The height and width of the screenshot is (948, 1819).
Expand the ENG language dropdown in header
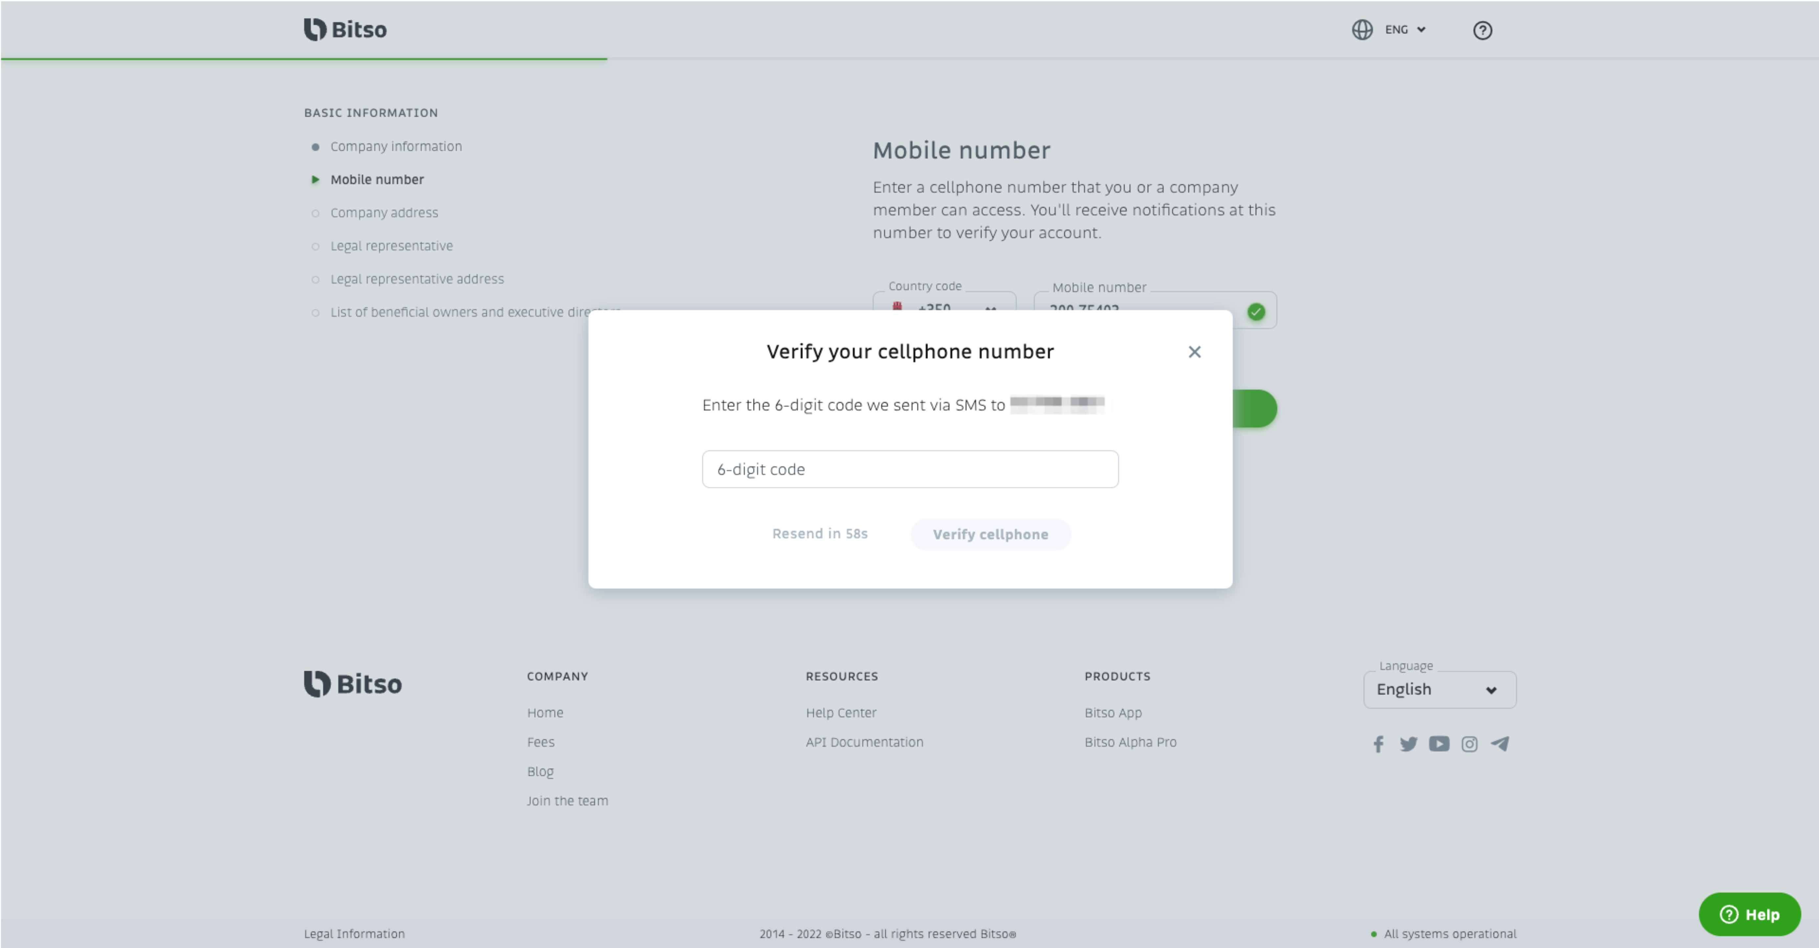[x=1406, y=30]
